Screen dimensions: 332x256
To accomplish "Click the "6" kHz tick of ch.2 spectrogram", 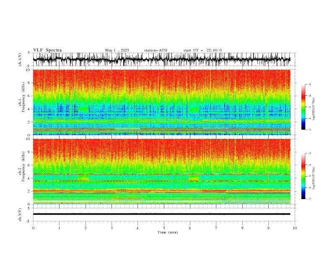I will click(x=29, y=165).
